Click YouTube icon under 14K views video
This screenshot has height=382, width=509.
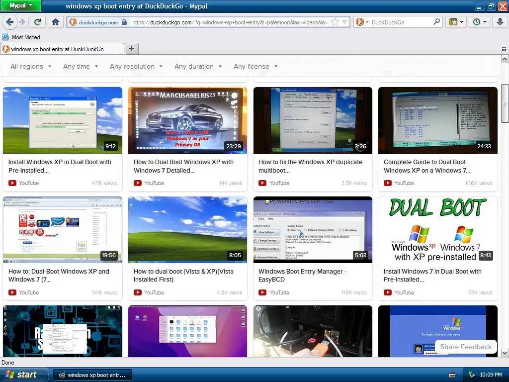[138, 183]
